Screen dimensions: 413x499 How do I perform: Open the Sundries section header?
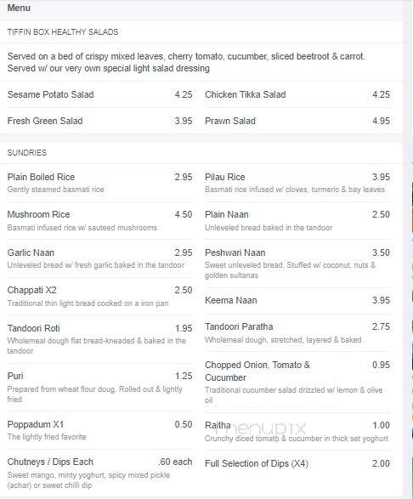(27, 153)
